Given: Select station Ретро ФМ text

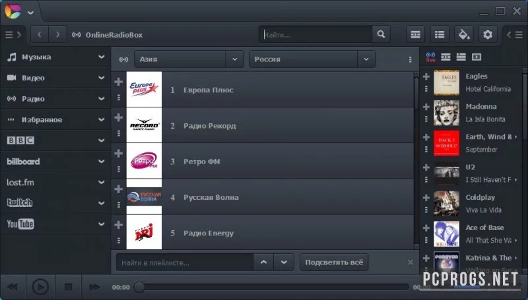Looking at the screenshot, I should (x=201, y=162).
